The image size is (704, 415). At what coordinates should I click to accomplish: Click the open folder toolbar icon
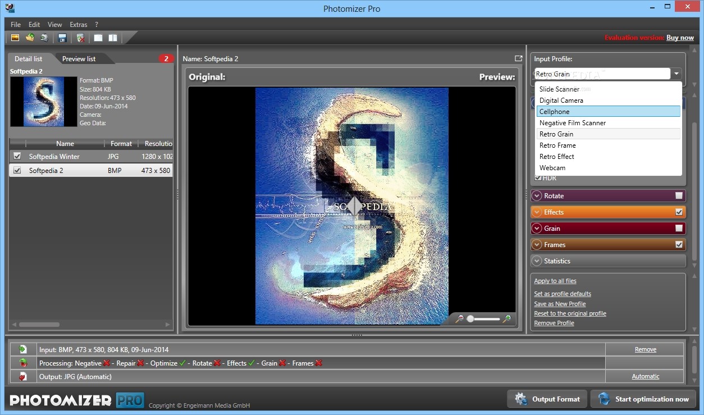pyautogui.click(x=30, y=38)
